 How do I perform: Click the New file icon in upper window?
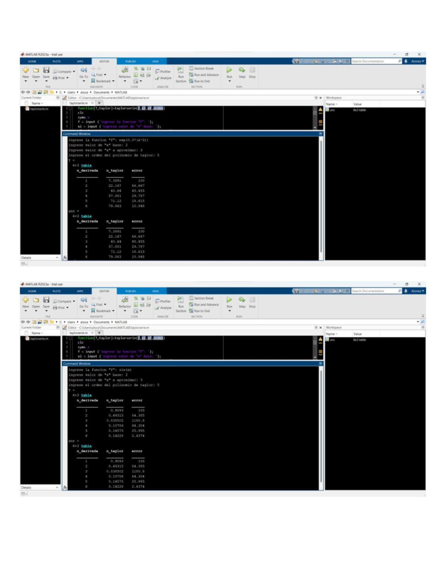coord(26,70)
